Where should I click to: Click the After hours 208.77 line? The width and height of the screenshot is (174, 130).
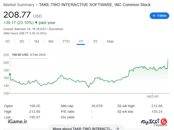pos(25,33)
